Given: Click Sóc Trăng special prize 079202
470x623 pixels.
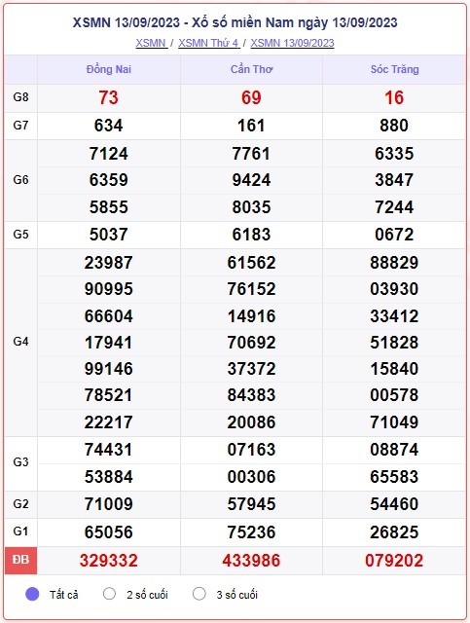Looking at the screenshot, I should (394, 561).
